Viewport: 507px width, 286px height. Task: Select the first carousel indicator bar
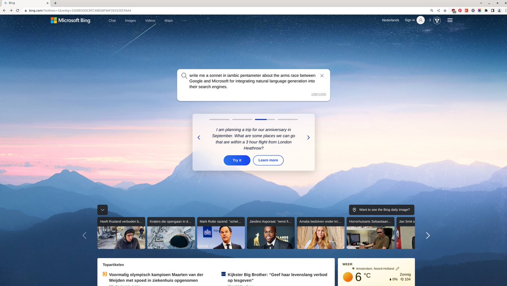click(x=219, y=120)
